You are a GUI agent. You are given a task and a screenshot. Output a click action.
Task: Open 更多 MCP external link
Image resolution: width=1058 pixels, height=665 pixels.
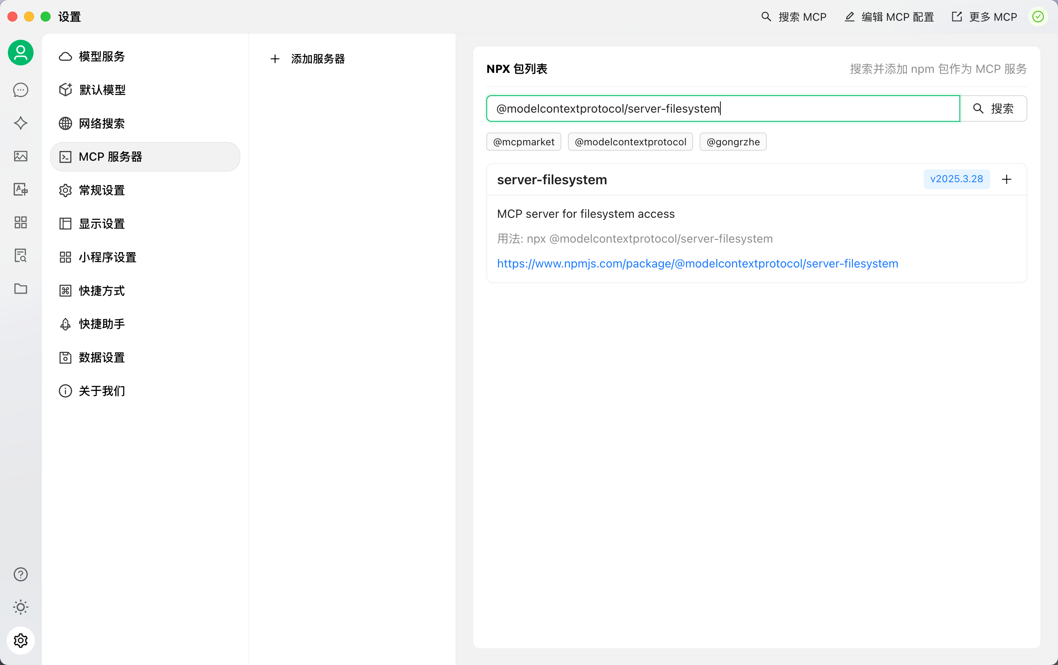pos(984,17)
